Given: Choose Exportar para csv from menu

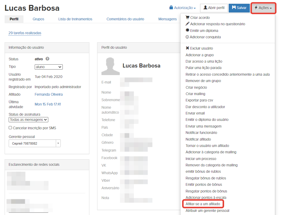Looking at the screenshot, I should point(199,100).
